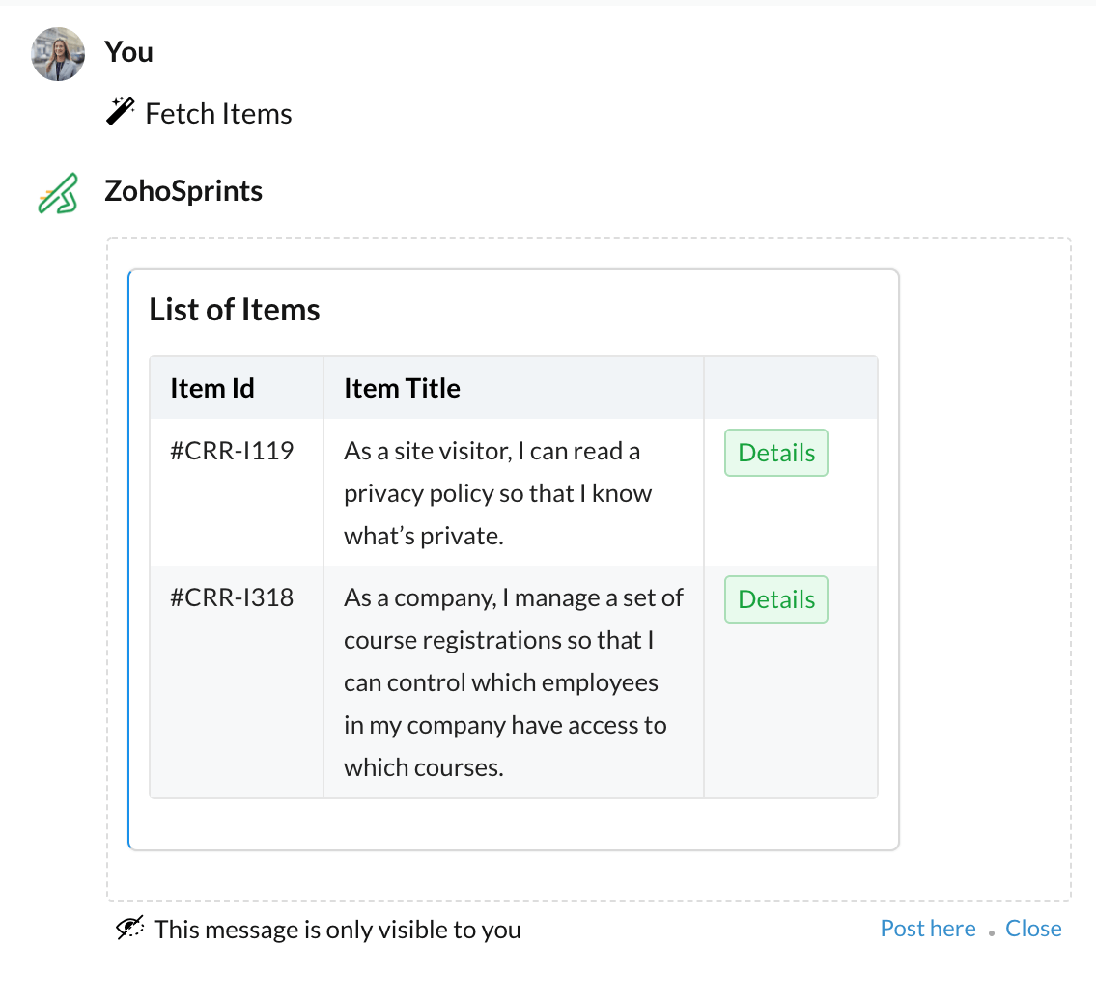Click the course registrations item title

(513, 682)
